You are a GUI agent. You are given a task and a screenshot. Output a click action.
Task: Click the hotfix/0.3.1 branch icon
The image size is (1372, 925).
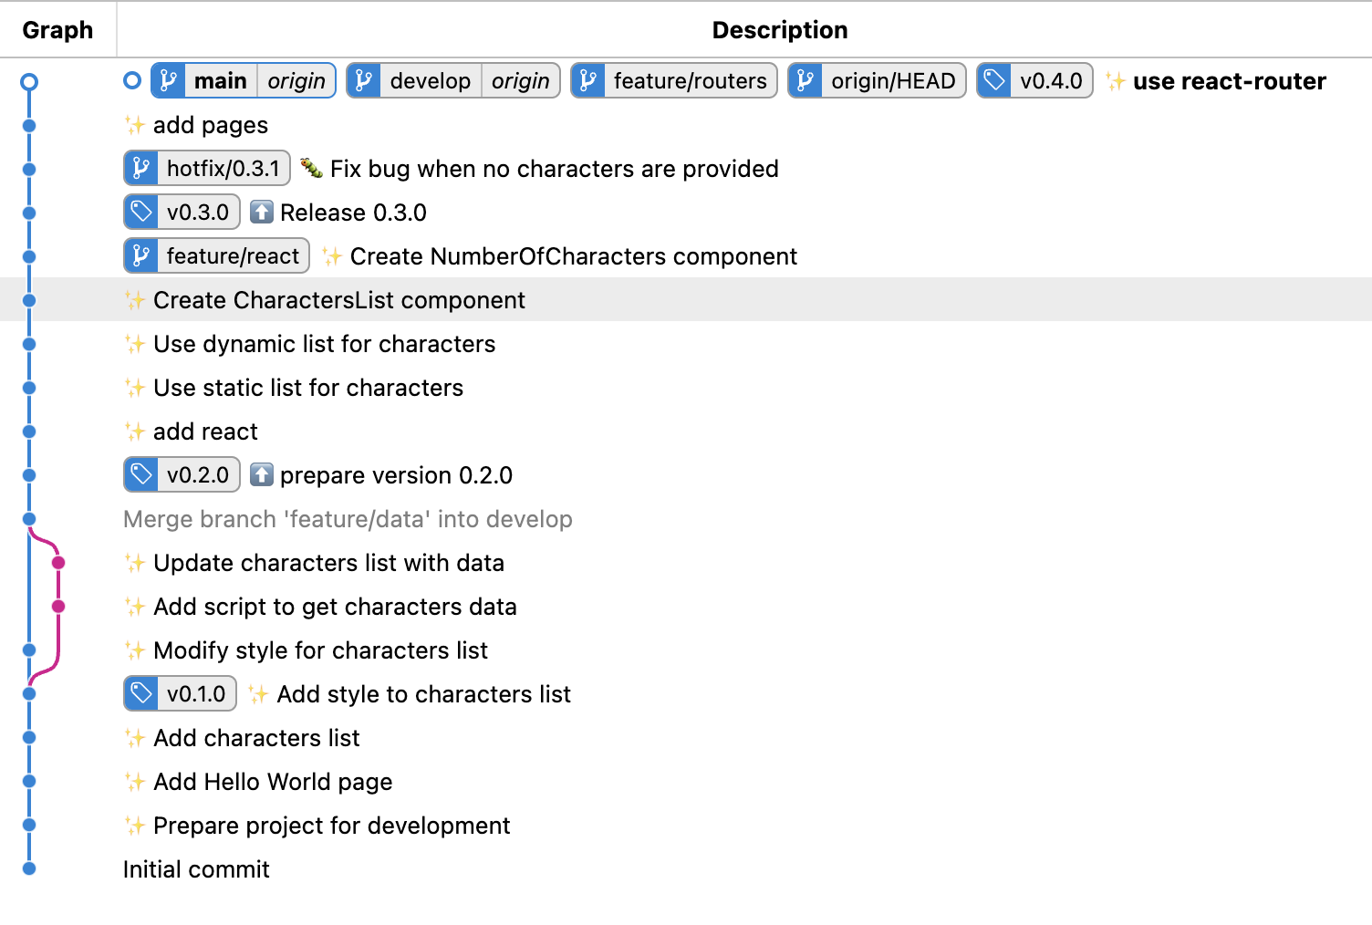click(141, 169)
